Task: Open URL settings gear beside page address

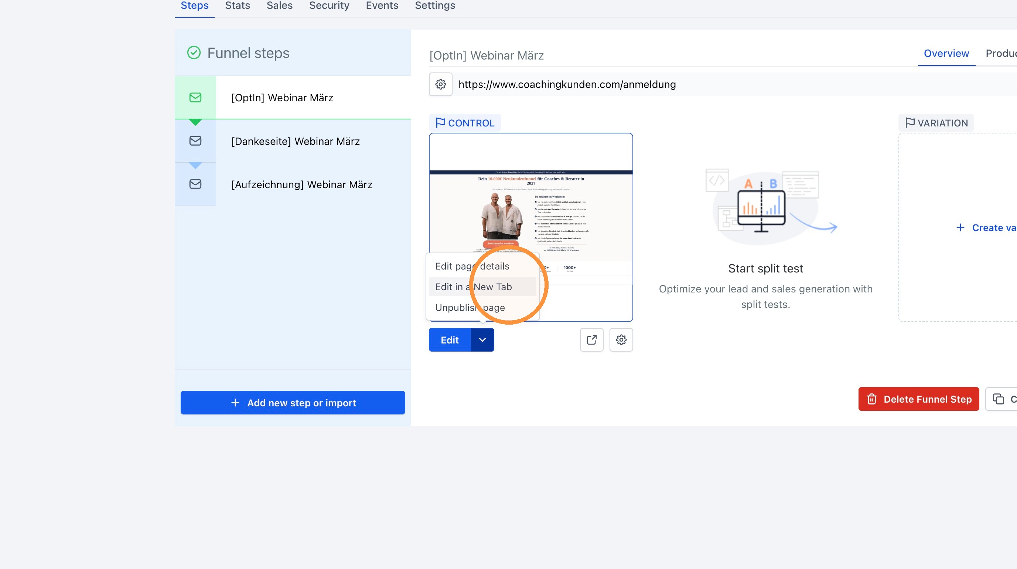Action: (441, 84)
